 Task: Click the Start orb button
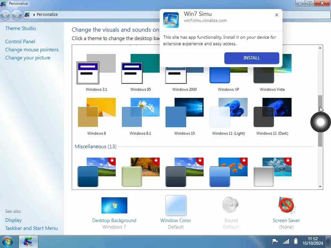(8, 242)
